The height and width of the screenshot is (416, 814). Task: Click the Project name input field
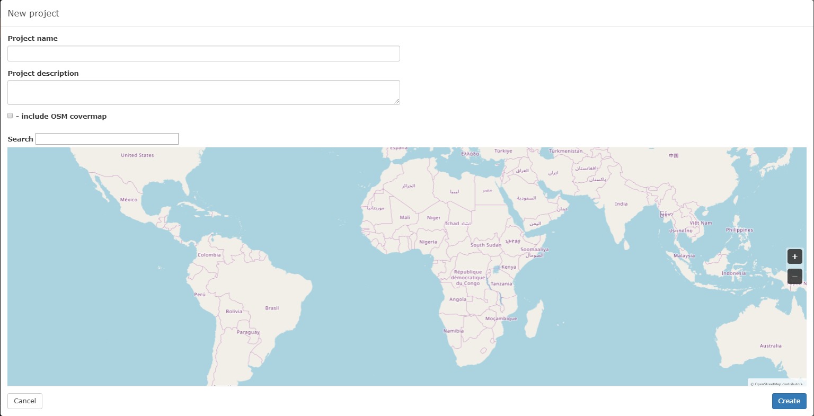(203, 54)
